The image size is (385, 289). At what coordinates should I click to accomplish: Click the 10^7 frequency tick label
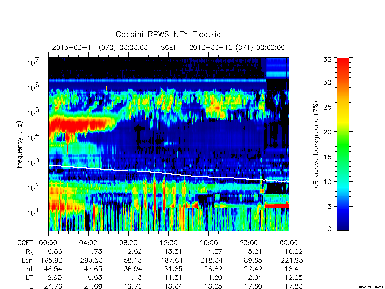[32, 62]
